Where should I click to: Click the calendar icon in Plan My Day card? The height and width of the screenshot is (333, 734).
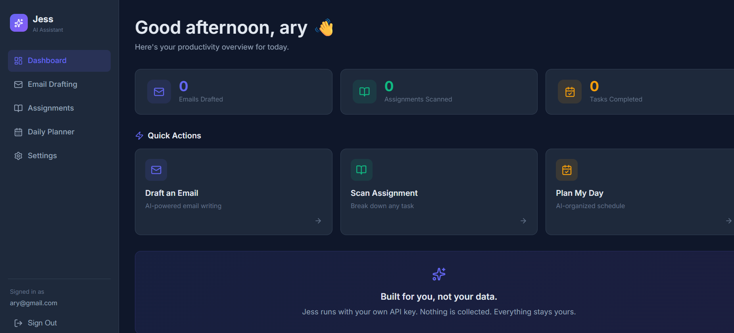point(567,170)
